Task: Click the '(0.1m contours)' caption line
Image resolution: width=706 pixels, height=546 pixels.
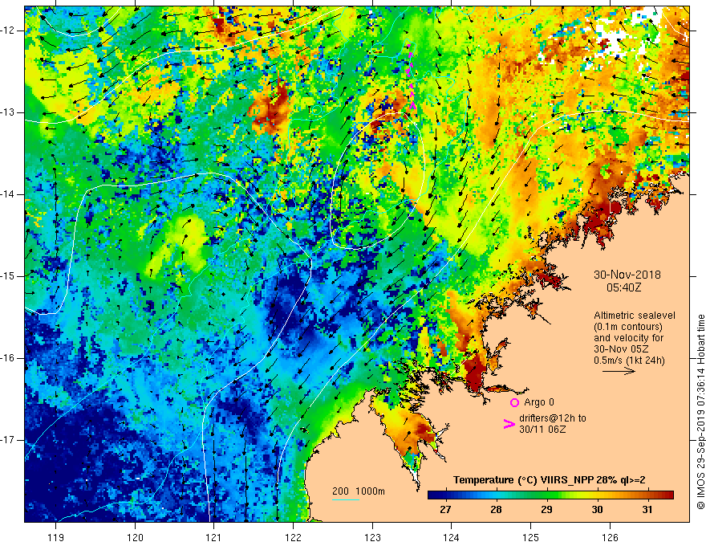Action: (628, 327)
